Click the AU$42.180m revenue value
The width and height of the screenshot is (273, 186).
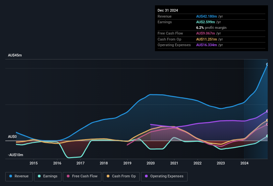pos(206,16)
